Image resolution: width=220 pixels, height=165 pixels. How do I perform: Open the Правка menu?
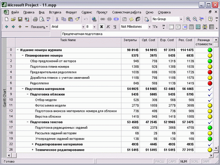pyautogui.click(x=29, y=12)
